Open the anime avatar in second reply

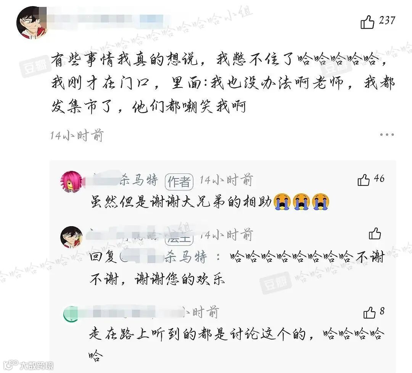tap(71, 237)
